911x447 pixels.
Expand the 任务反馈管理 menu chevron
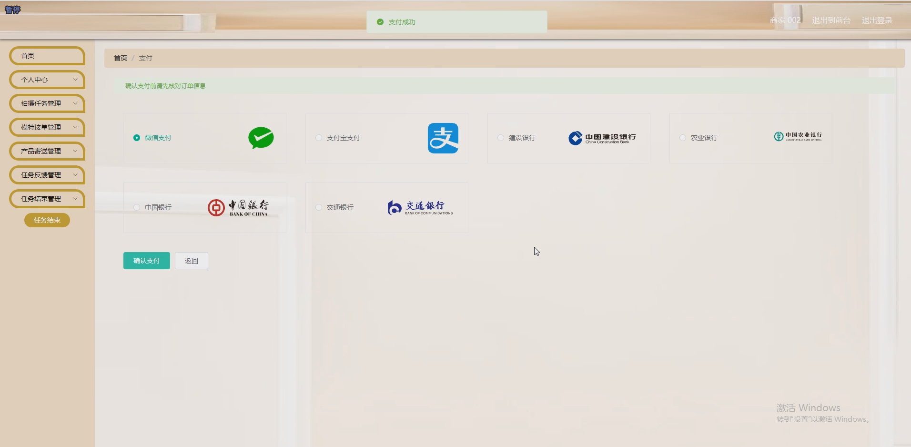[75, 175]
